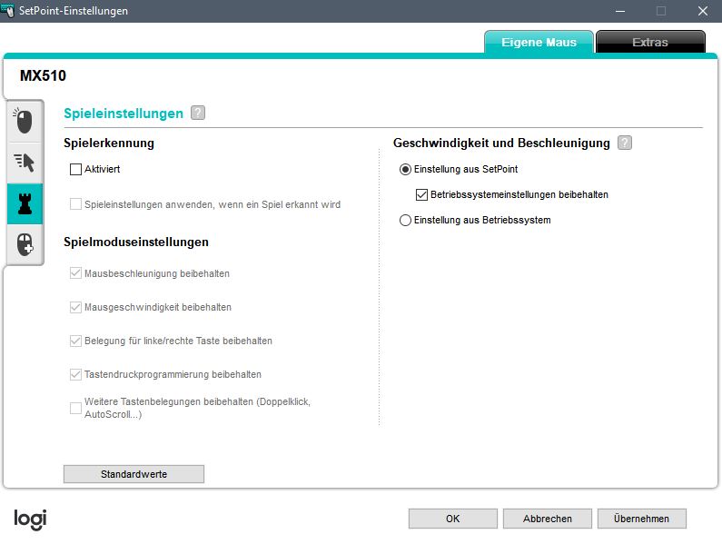Click the Standardwerte button

tap(134, 474)
